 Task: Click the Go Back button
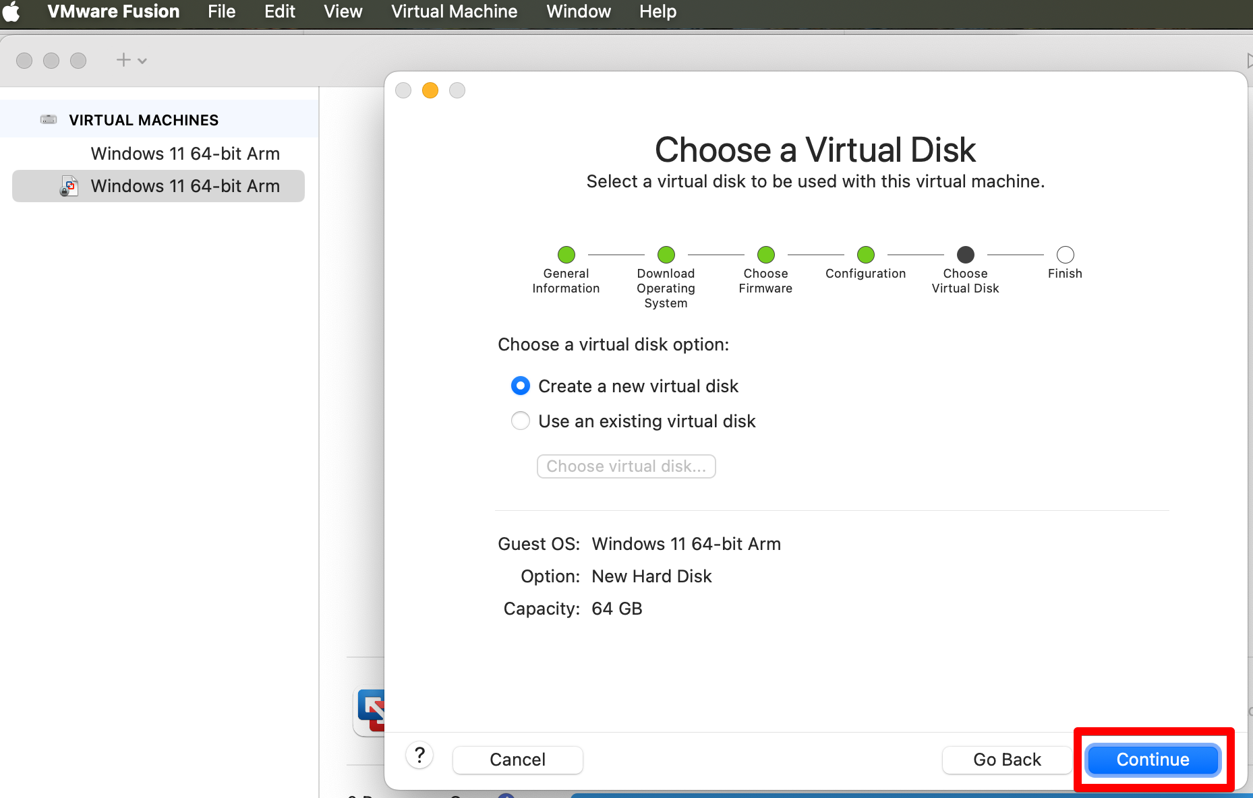(1007, 760)
